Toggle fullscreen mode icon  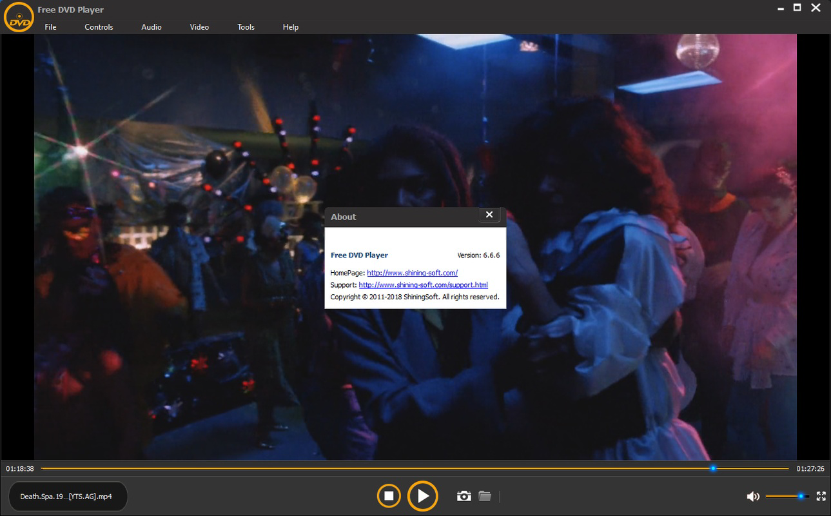click(821, 496)
